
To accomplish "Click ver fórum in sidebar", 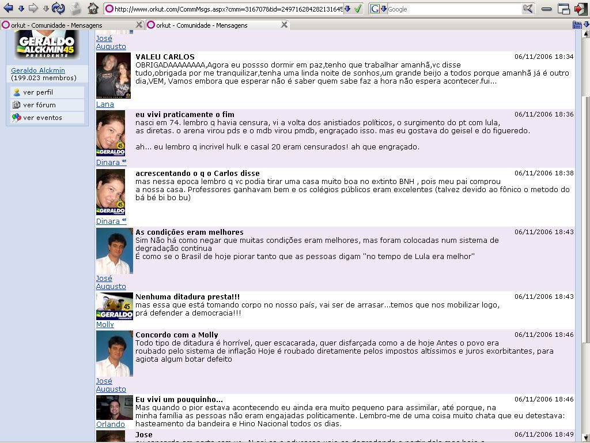I will click(x=40, y=105).
